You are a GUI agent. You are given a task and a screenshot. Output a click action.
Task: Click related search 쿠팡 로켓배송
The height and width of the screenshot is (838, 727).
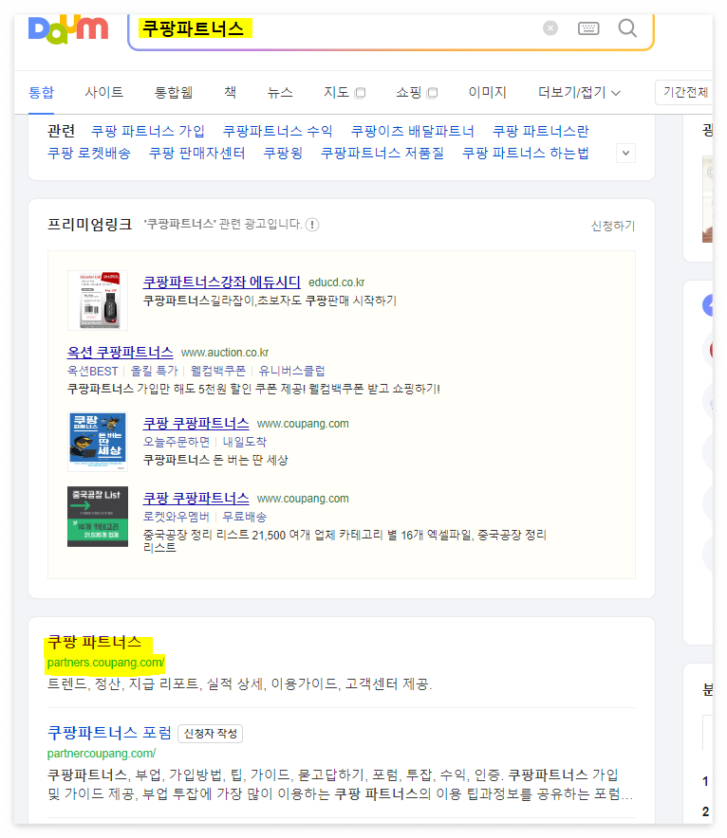(89, 154)
